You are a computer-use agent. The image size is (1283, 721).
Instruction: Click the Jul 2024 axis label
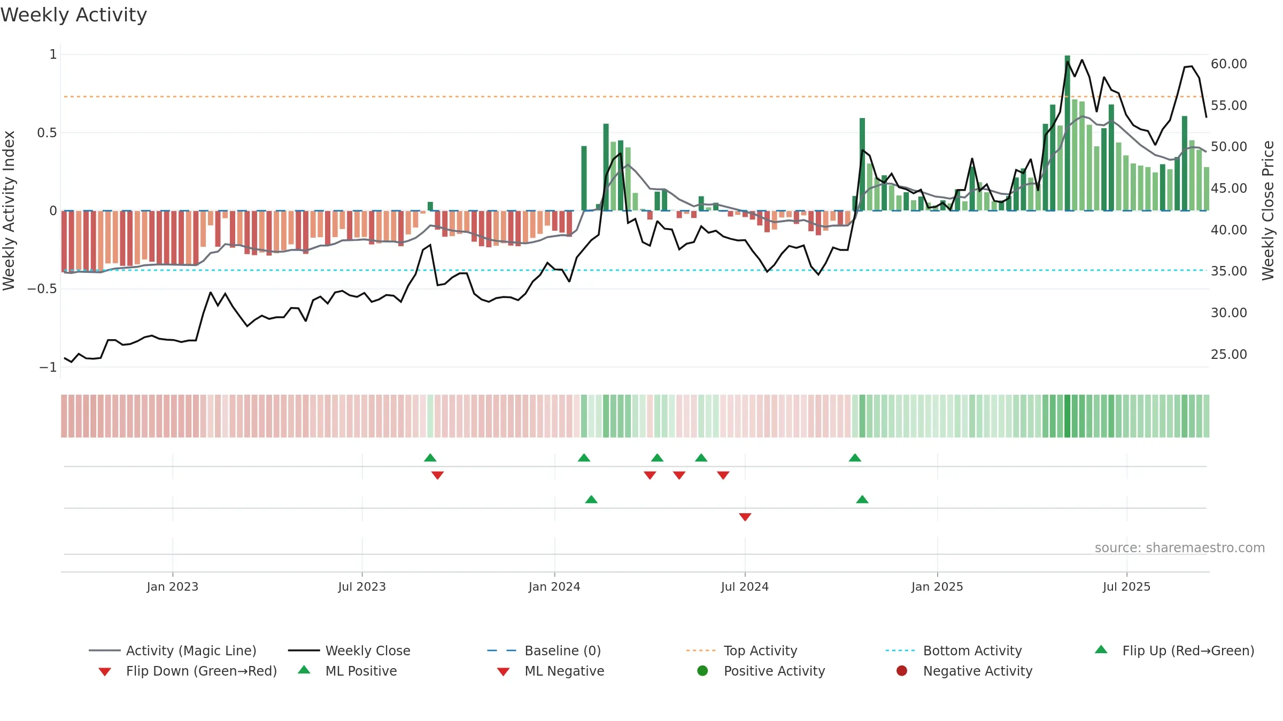click(x=745, y=586)
